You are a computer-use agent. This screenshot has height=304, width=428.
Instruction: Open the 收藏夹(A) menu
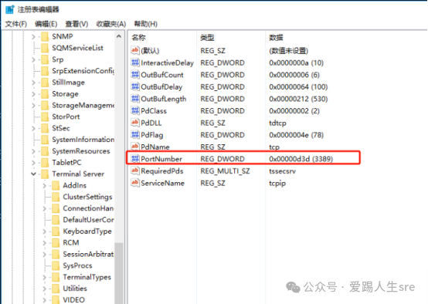coord(110,24)
